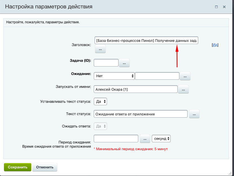Viewport: 234px width, 176px height.
Task: Click ellipsis button below the title field
Action: tap(100, 49)
